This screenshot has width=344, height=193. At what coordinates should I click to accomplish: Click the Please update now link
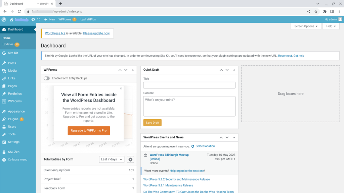point(96,34)
